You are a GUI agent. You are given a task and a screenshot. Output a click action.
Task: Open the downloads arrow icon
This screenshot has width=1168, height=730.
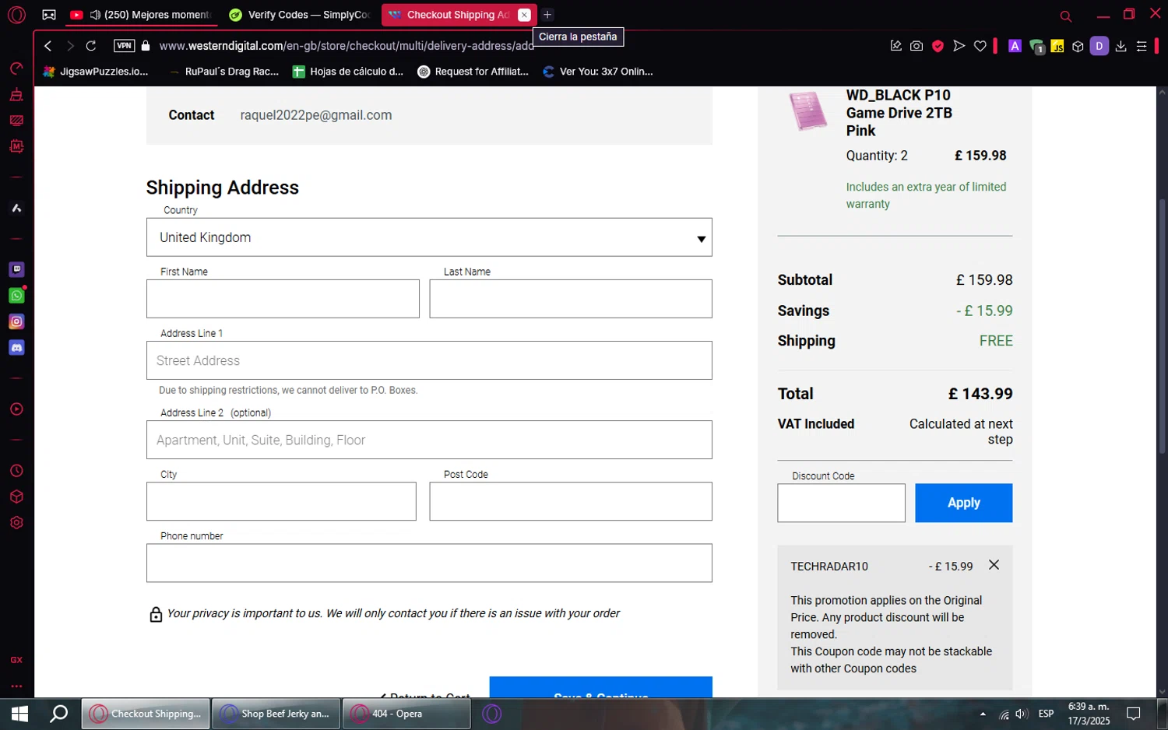[x=1121, y=46]
